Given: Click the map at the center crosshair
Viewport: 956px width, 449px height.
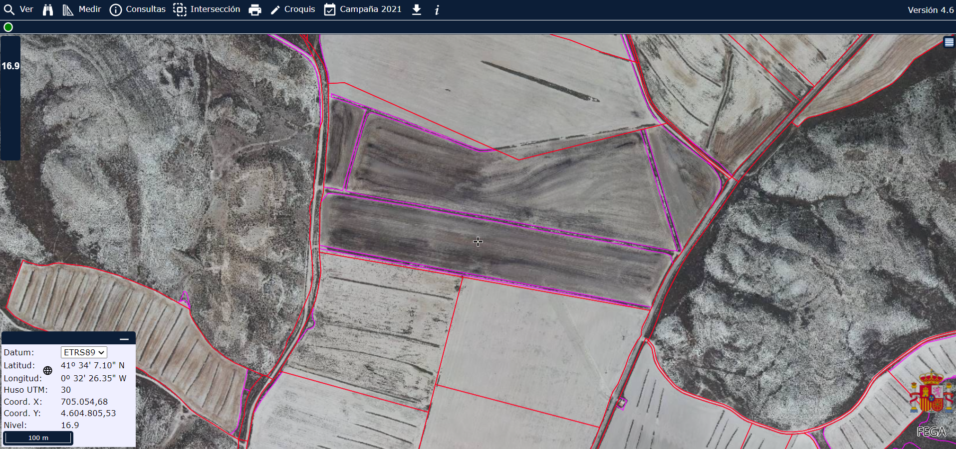Looking at the screenshot, I should [x=478, y=242].
